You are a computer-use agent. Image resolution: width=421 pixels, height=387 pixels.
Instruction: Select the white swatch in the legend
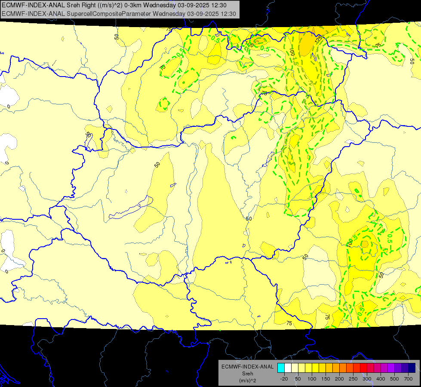point(288,368)
